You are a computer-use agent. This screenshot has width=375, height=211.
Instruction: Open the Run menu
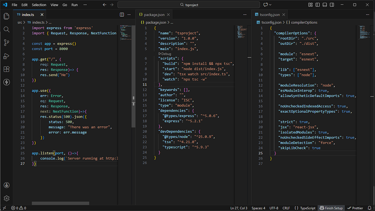[74, 5]
